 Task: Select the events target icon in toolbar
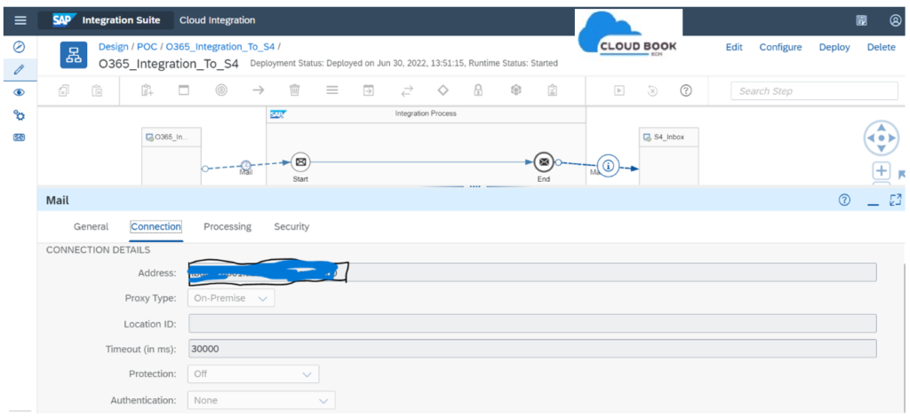coord(221,90)
